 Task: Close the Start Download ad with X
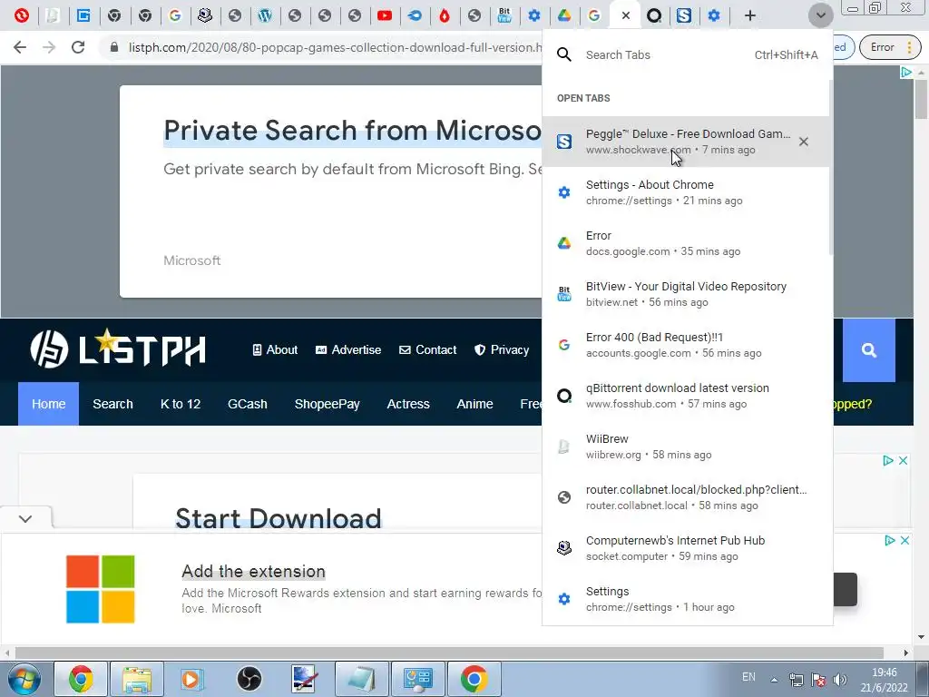point(903,460)
